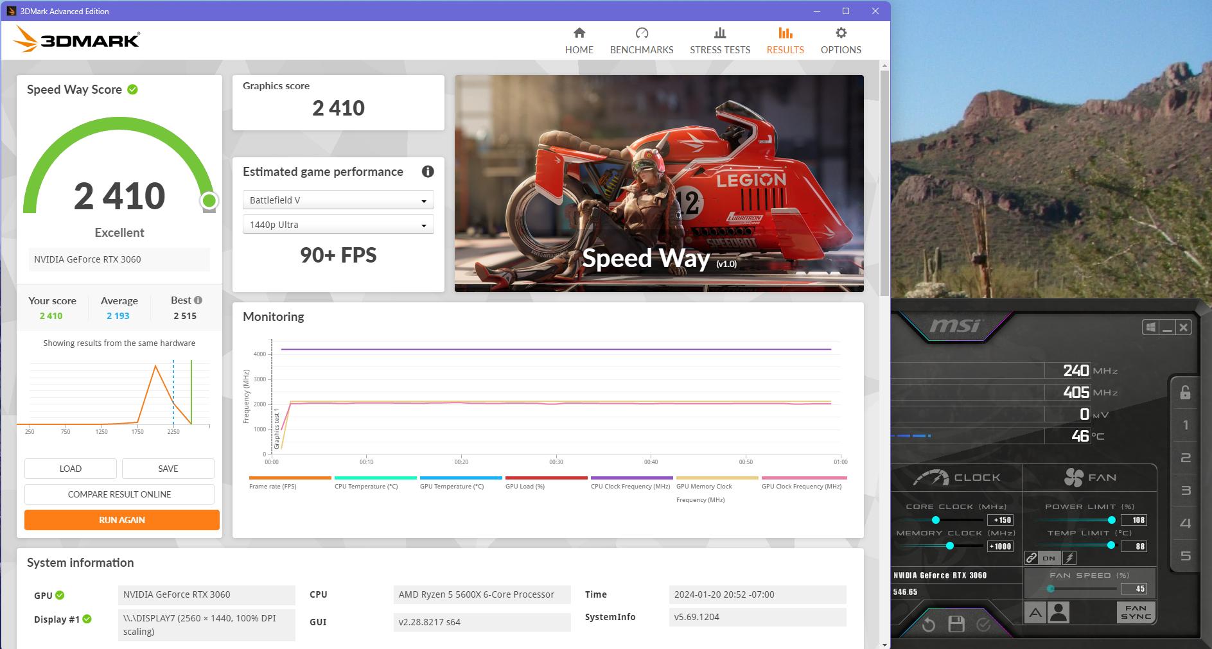
Task: Click the green check icon beside GPU label
Action: tap(60, 595)
